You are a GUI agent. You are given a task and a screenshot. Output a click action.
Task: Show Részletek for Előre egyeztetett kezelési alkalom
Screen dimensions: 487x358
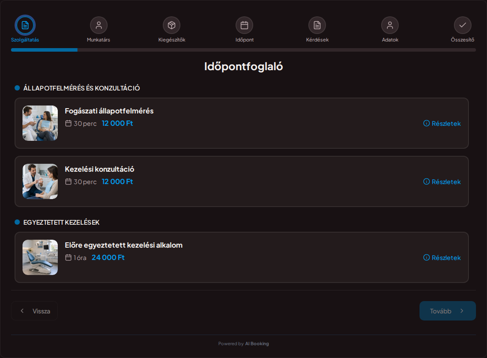(442, 257)
